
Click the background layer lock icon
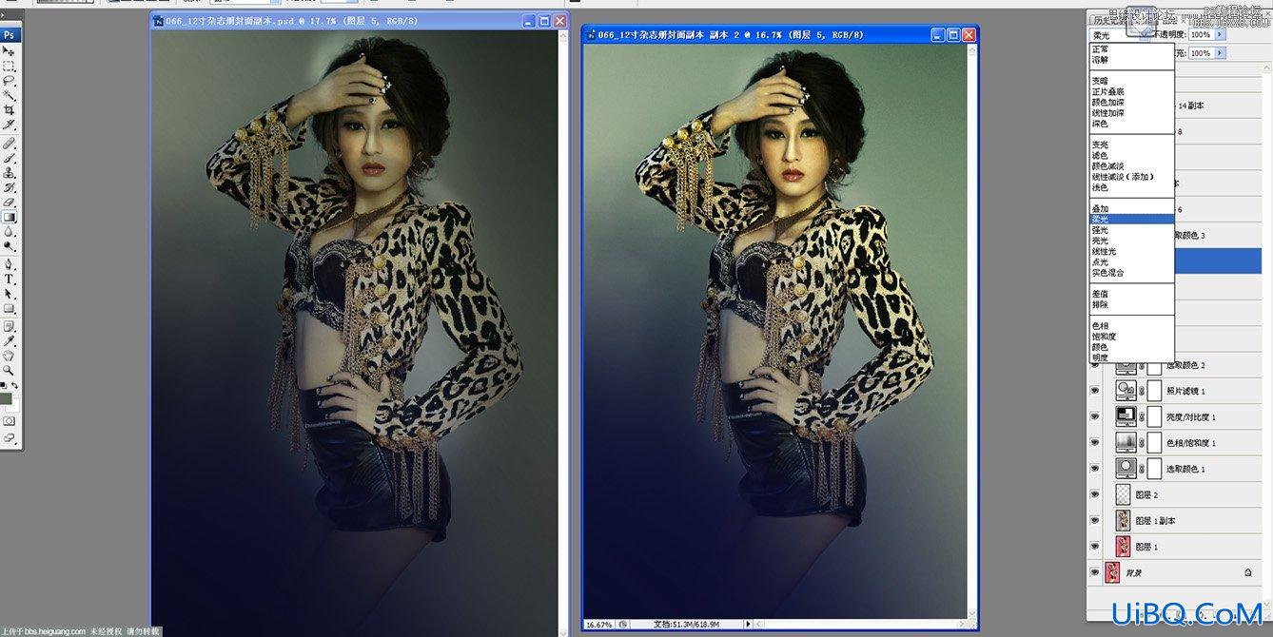pos(1247,573)
